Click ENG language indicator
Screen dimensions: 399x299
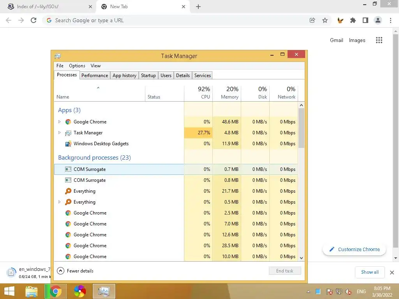(x=361, y=292)
